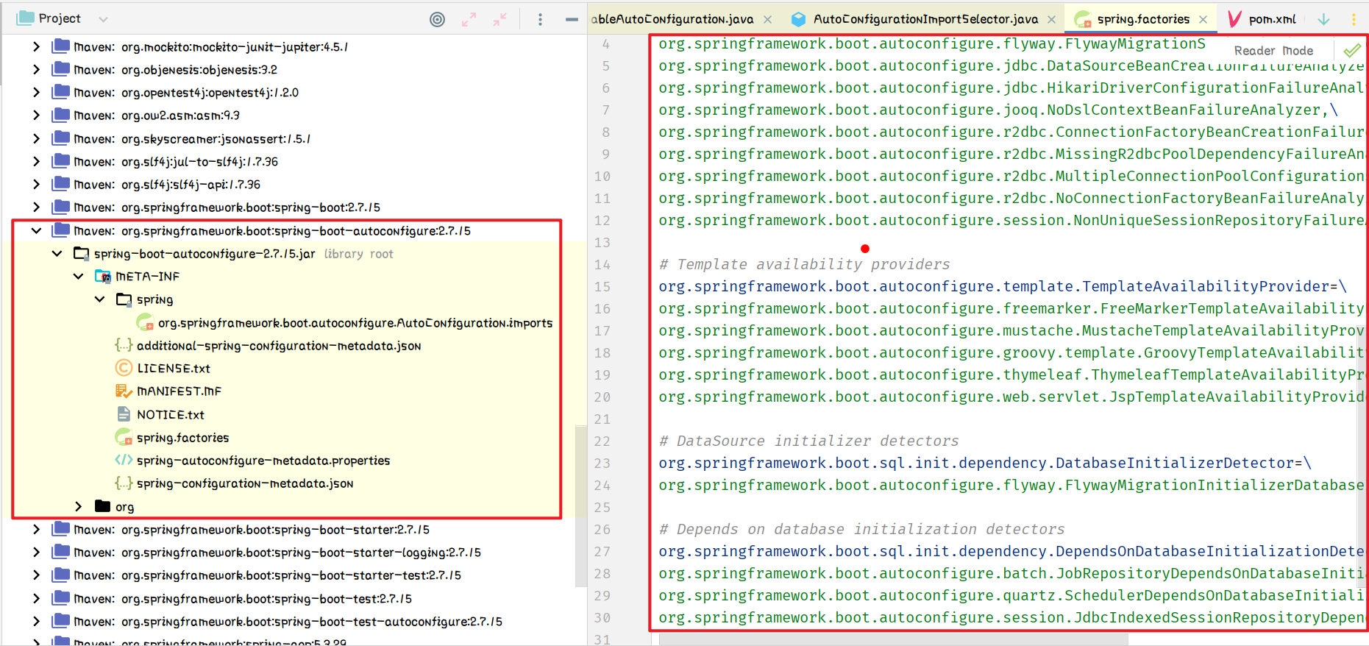Select spring.factories in the project tree
The image size is (1369, 646).
pos(182,438)
